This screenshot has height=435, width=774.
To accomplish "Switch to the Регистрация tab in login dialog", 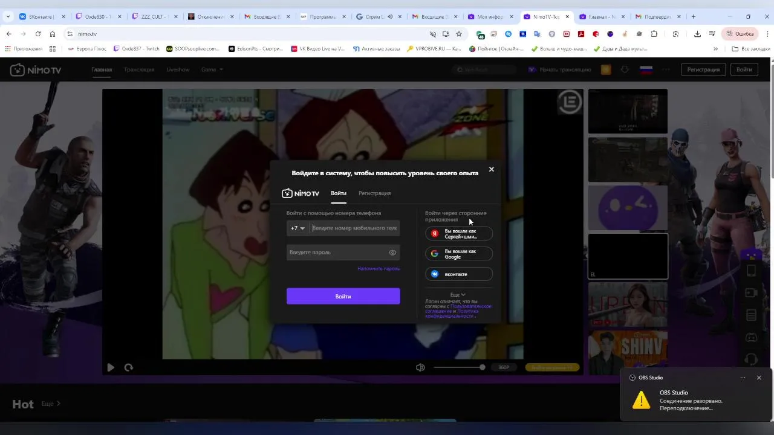I will (374, 193).
